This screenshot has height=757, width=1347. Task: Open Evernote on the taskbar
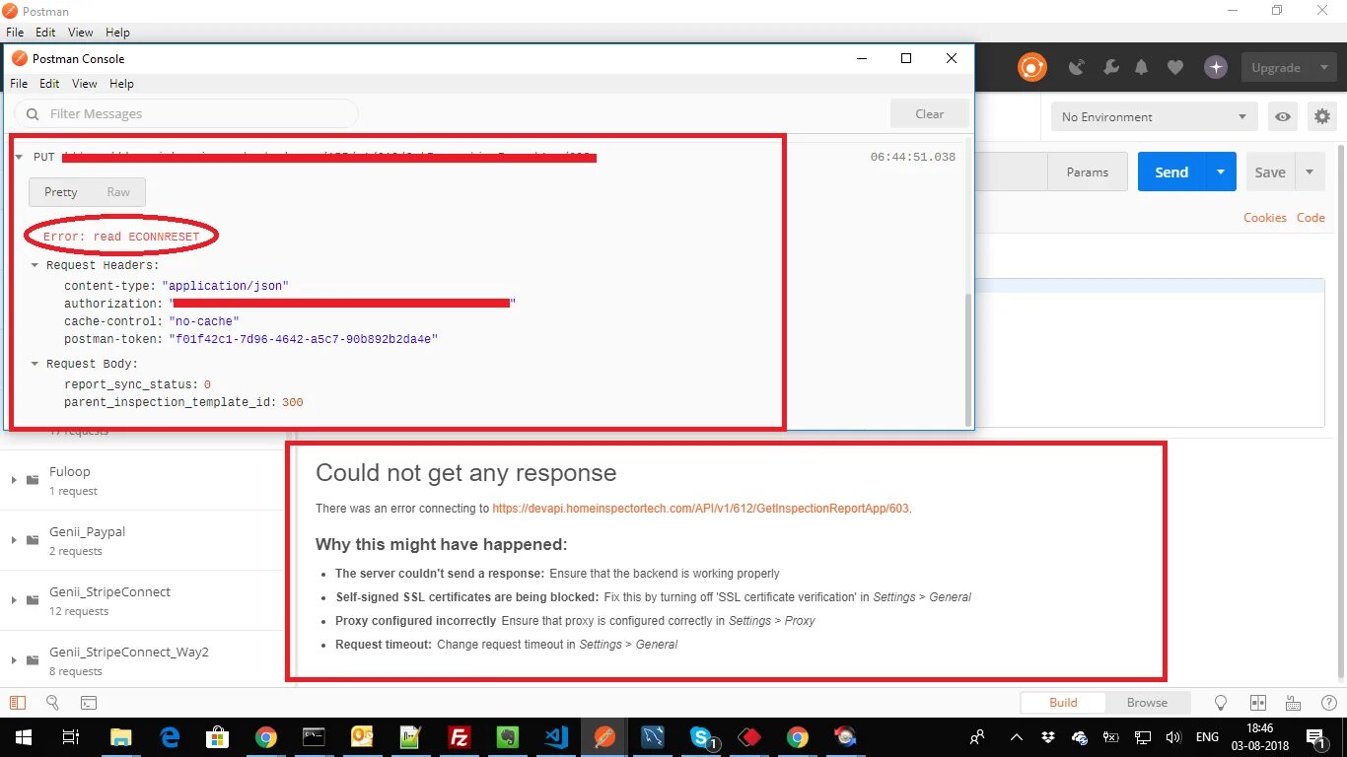pos(507,737)
